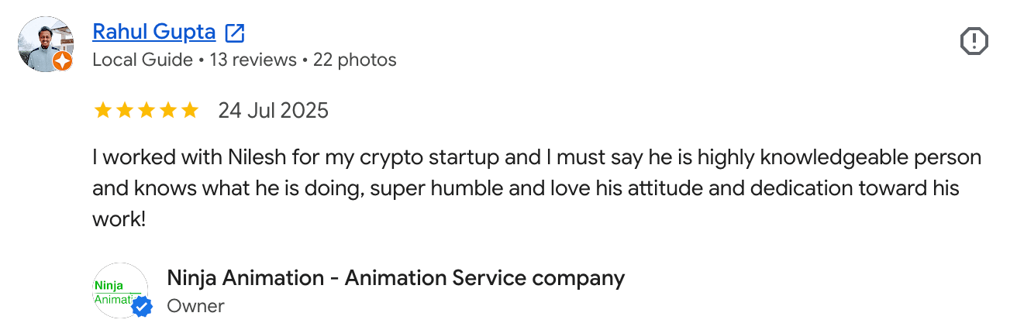Click the orange Local Guide badge on avatar
Screen dimensions: 1017x330
coord(63,62)
